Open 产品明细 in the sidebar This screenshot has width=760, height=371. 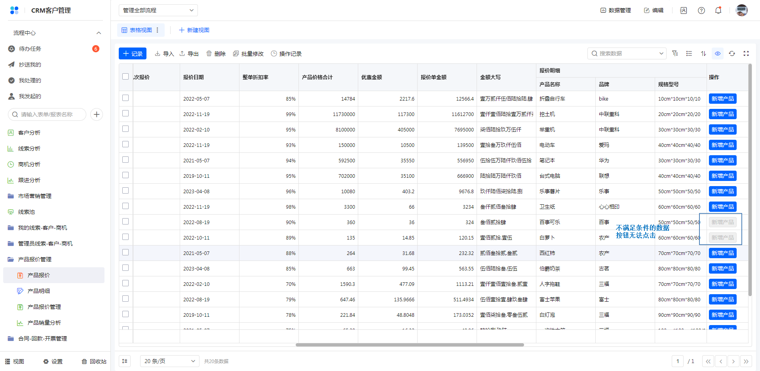[39, 291]
